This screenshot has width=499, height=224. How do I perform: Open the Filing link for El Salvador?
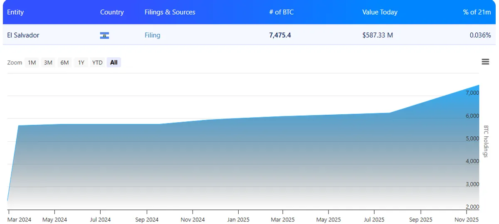point(153,35)
